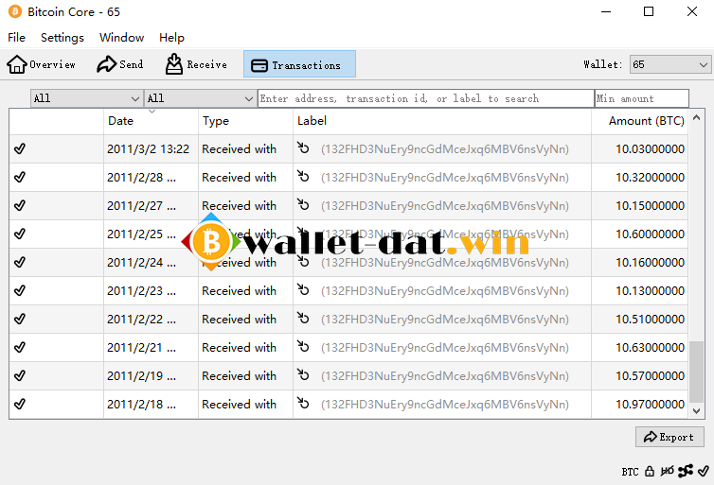This screenshot has height=485, width=714.
Task: Click the HD wallet status icon
Action: tap(667, 472)
